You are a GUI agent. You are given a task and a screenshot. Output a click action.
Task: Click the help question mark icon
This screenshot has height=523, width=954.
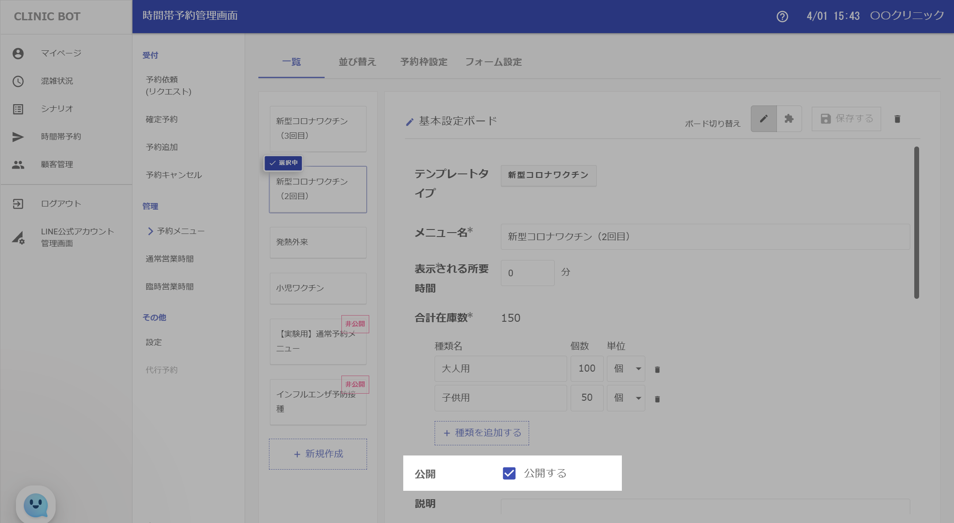pos(782,17)
